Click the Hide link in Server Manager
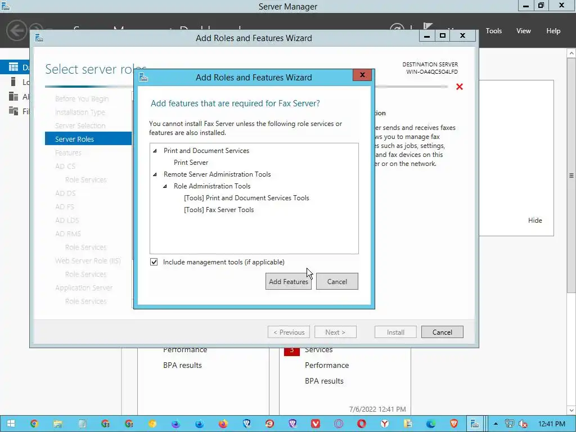576x432 pixels. (x=535, y=220)
